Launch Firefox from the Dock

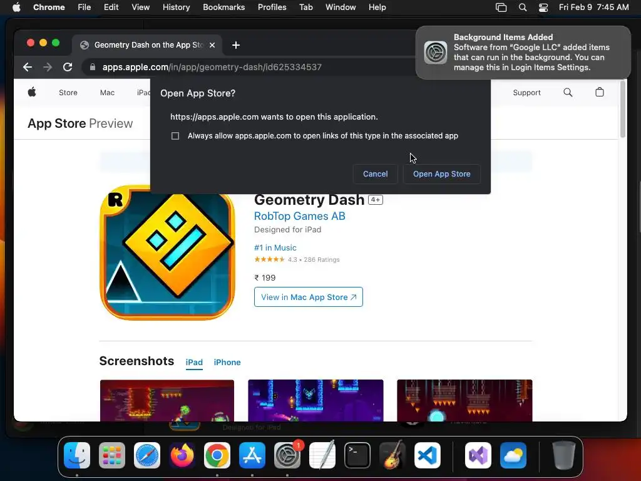182,455
